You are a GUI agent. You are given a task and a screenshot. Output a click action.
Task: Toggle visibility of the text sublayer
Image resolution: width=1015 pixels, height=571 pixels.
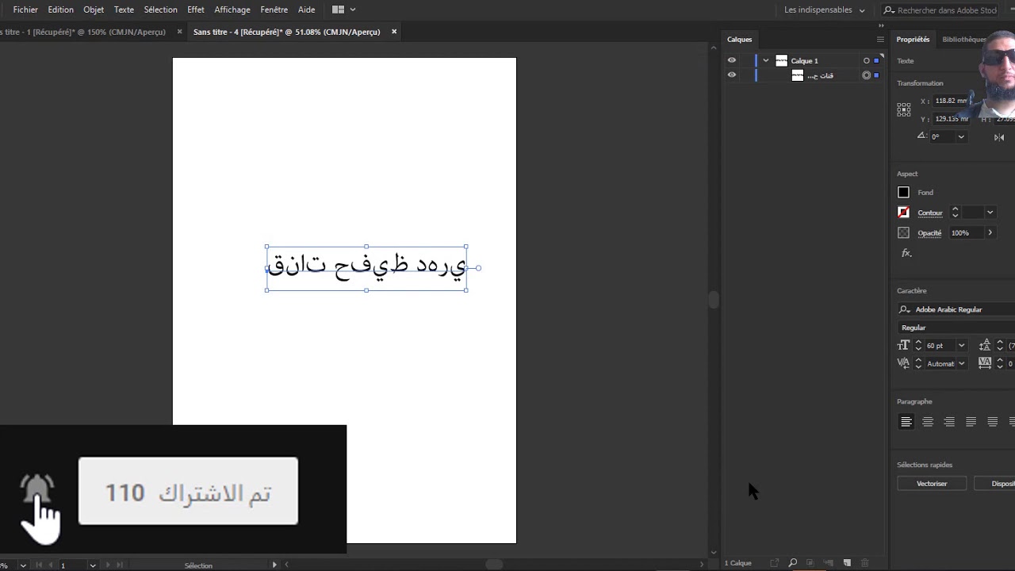pos(732,75)
